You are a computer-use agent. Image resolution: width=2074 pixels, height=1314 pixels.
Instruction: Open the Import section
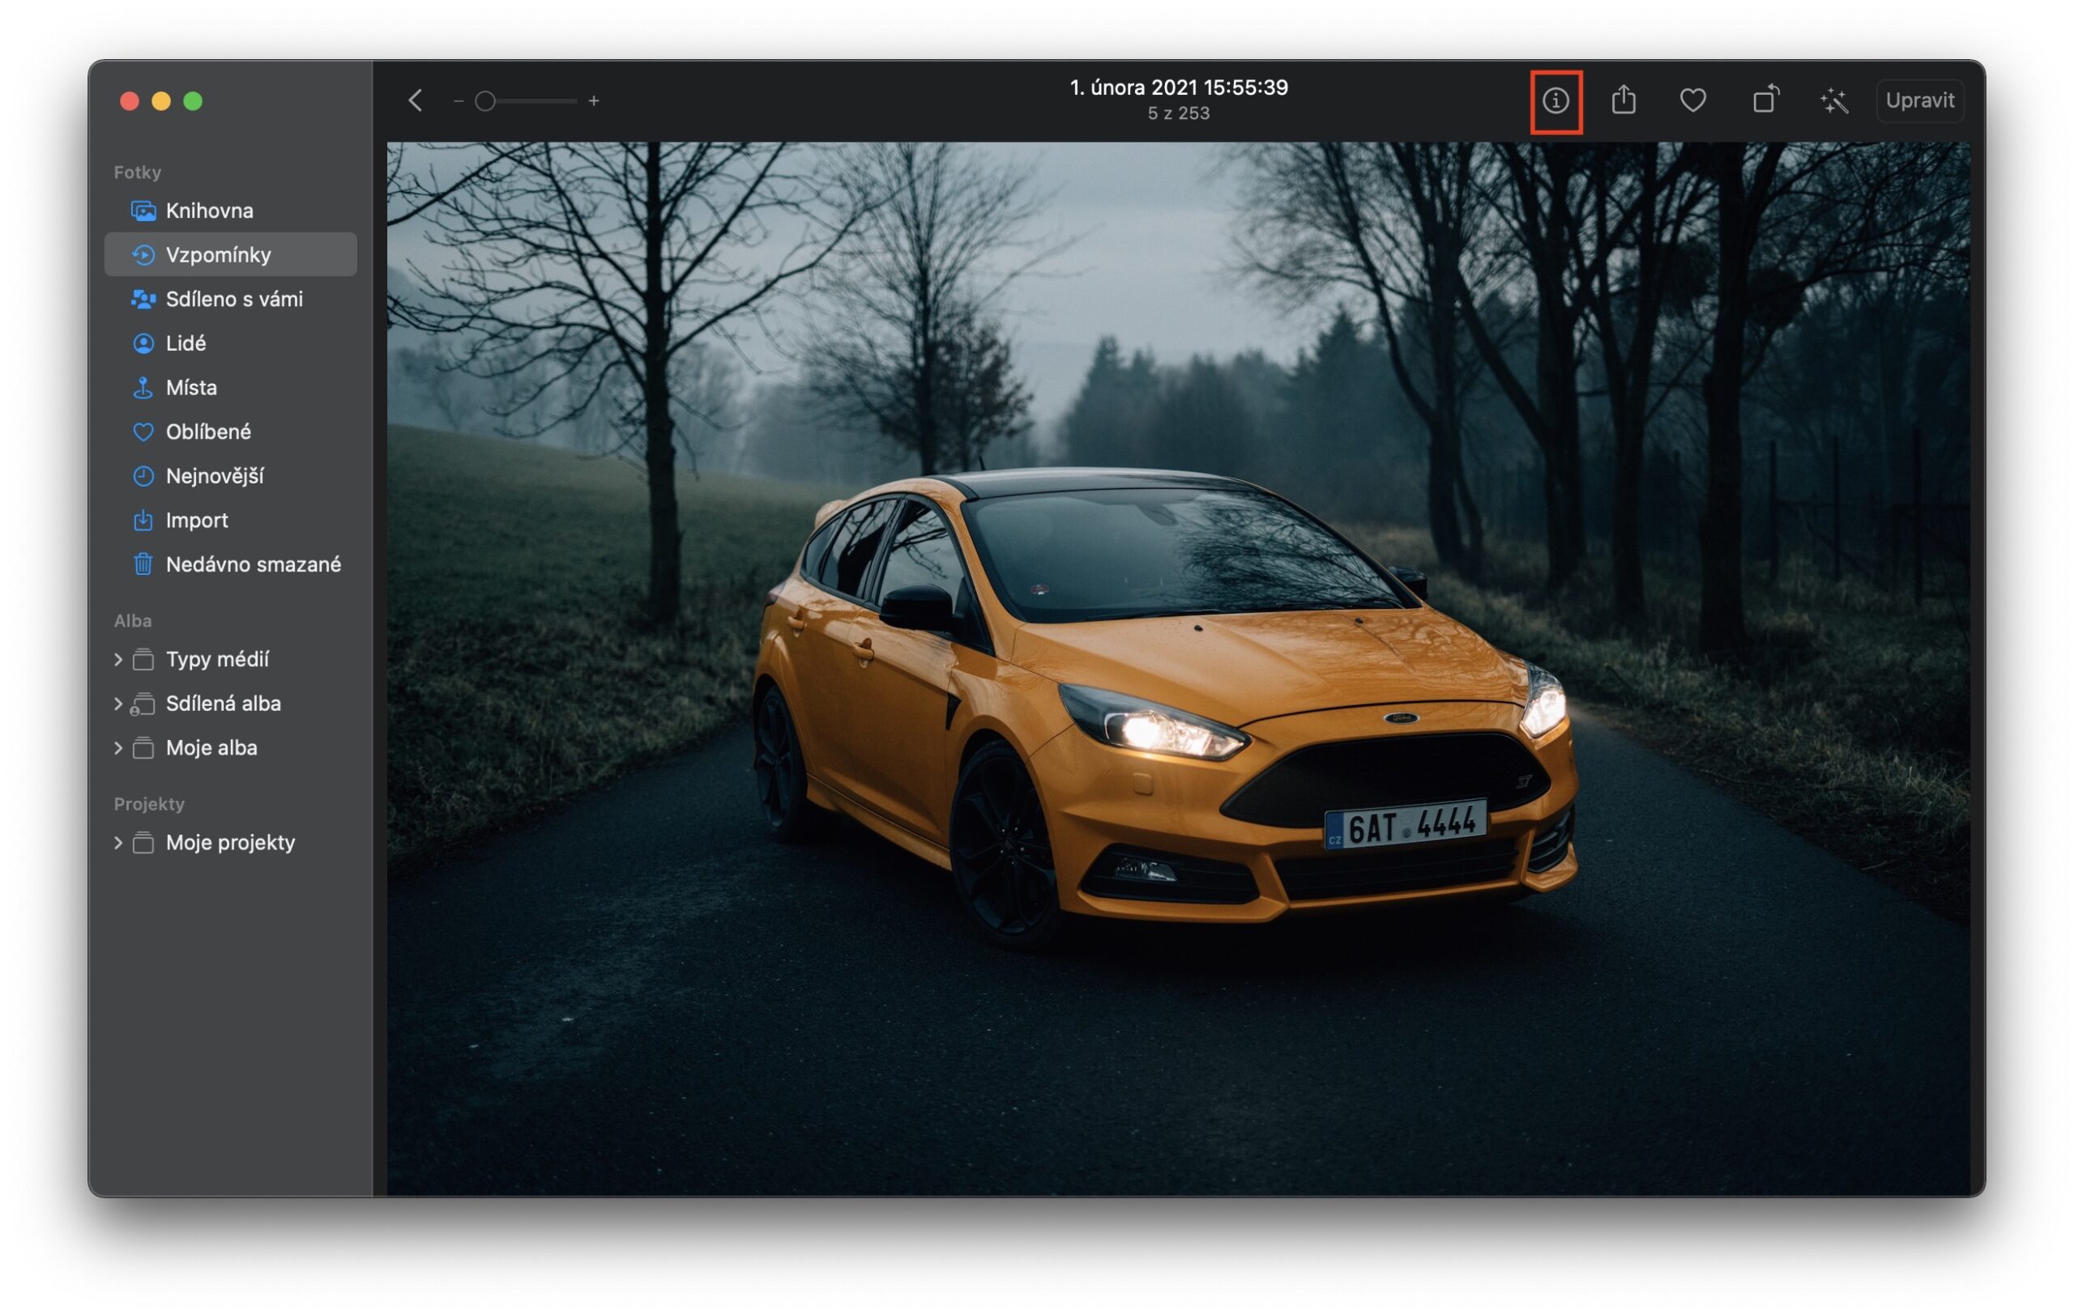(x=196, y=520)
